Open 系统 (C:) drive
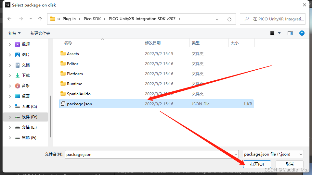Image resolution: width=312 pixels, height=175 pixels. click(x=29, y=107)
